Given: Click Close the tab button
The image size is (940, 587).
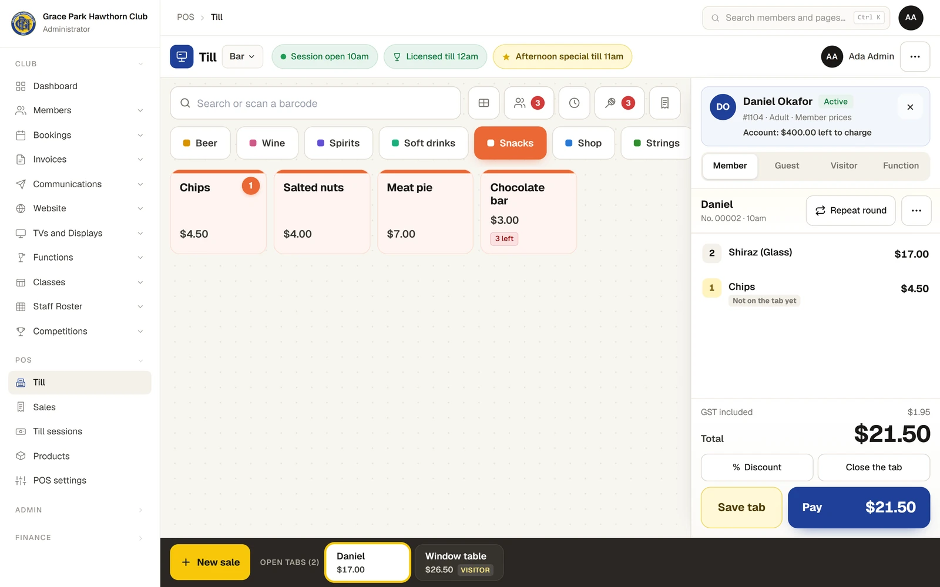Looking at the screenshot, I should pos(874,468).
